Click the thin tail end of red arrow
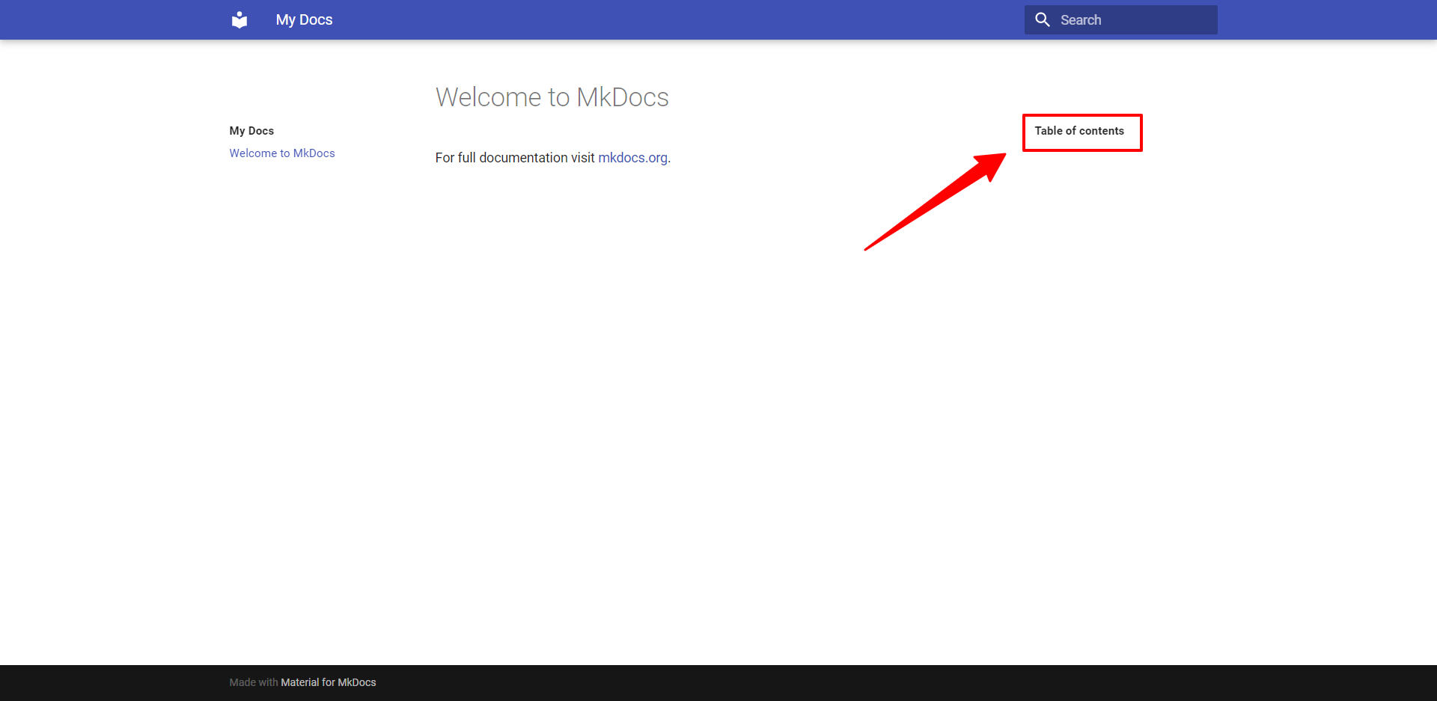Viewport: 1437px width, 701px height. [x=870, y=247]
